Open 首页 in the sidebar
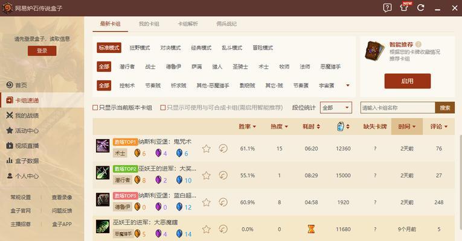Screen dimensions: 462x241 click(21, 85)
